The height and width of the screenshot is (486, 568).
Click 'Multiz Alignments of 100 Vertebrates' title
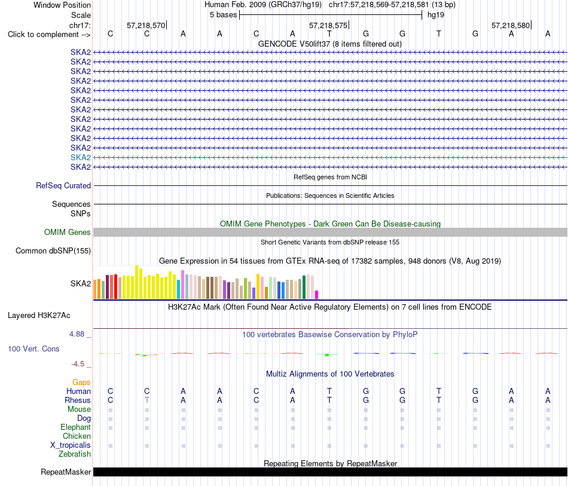pyautogui.click(x=330, y=374)
